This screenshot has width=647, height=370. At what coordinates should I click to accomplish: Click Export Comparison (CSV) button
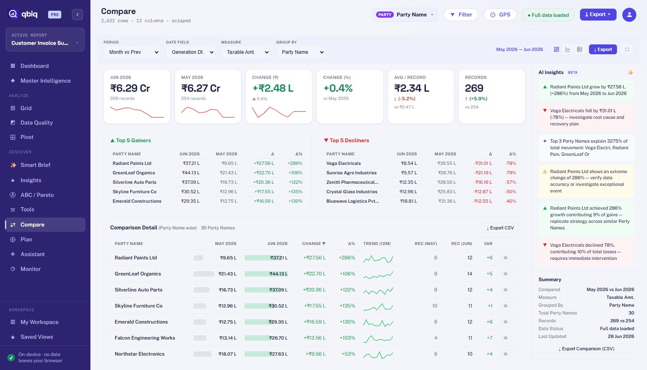586,349
